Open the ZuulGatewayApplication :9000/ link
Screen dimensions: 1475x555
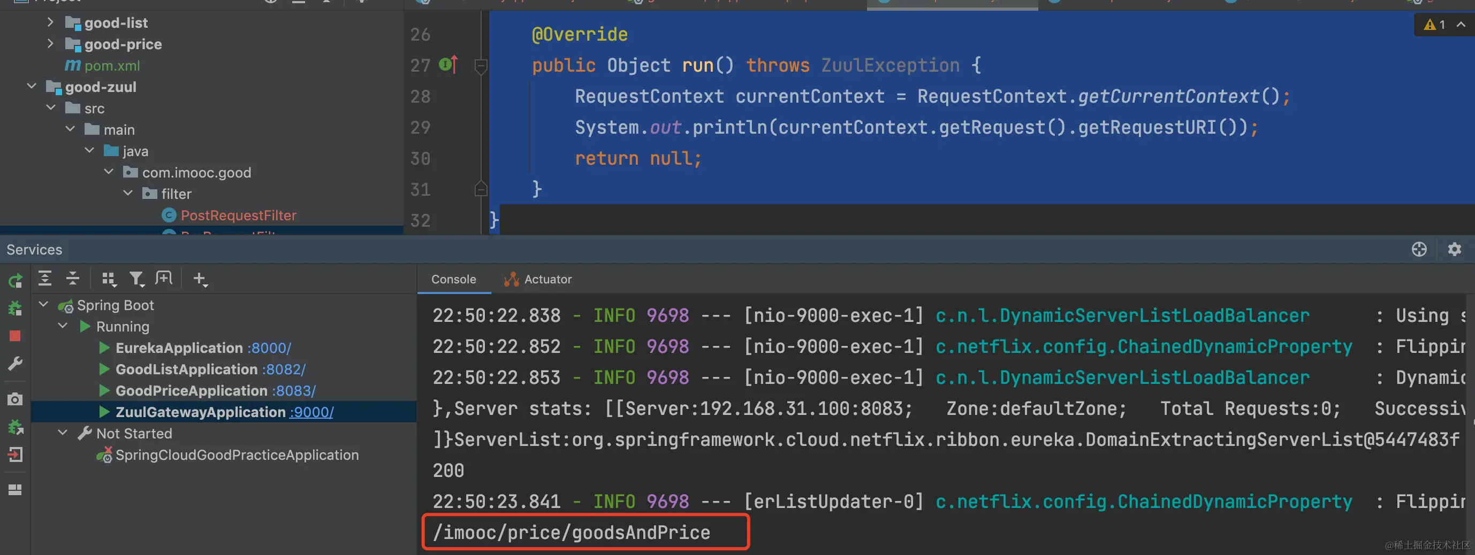point(311,412)
